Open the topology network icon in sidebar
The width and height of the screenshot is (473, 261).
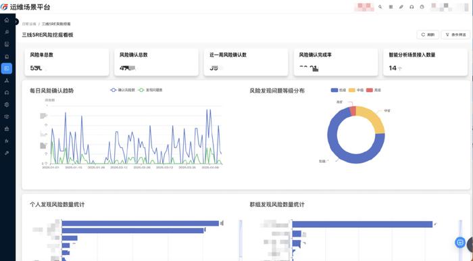(x=7, y=80)
